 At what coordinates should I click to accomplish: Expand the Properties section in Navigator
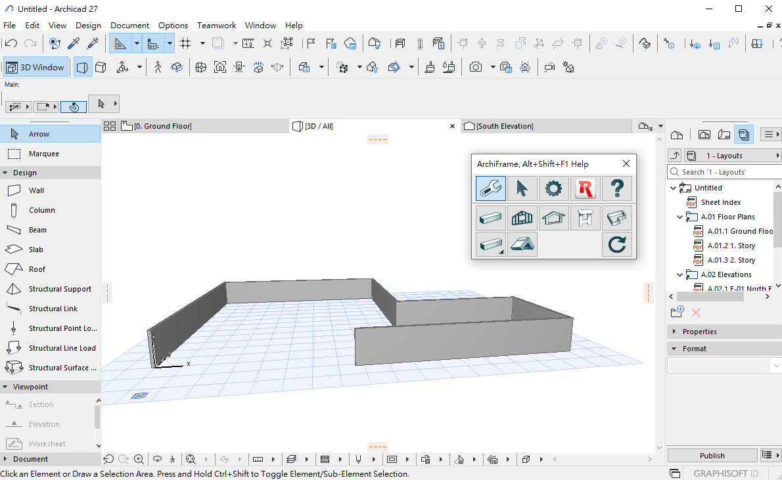674,332
